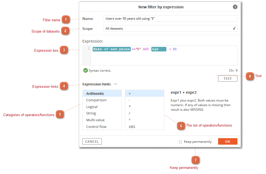This screenshot has height=174, width=266.
Task: Click the 'expr1 + expr2' hint title
Action: pyautogui.click(x=184, y=92)
